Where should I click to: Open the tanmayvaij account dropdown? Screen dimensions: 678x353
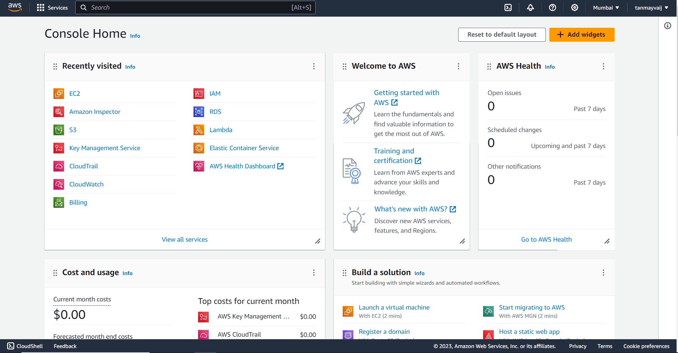pyautogui.click(x=651, y=7)
